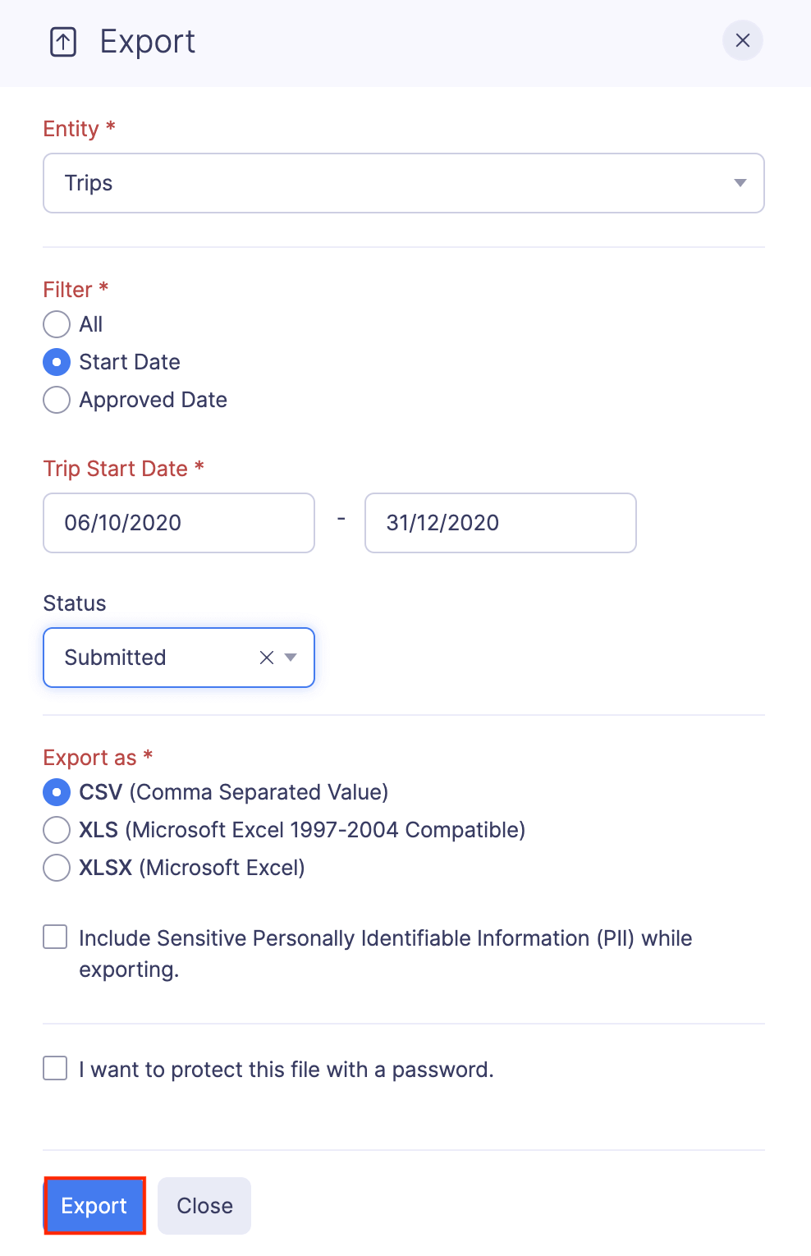The width and height of the screenshot is (811, 1256).
Task: Pick XLSX Microsoft Excel format
Action: pos(57,868)
